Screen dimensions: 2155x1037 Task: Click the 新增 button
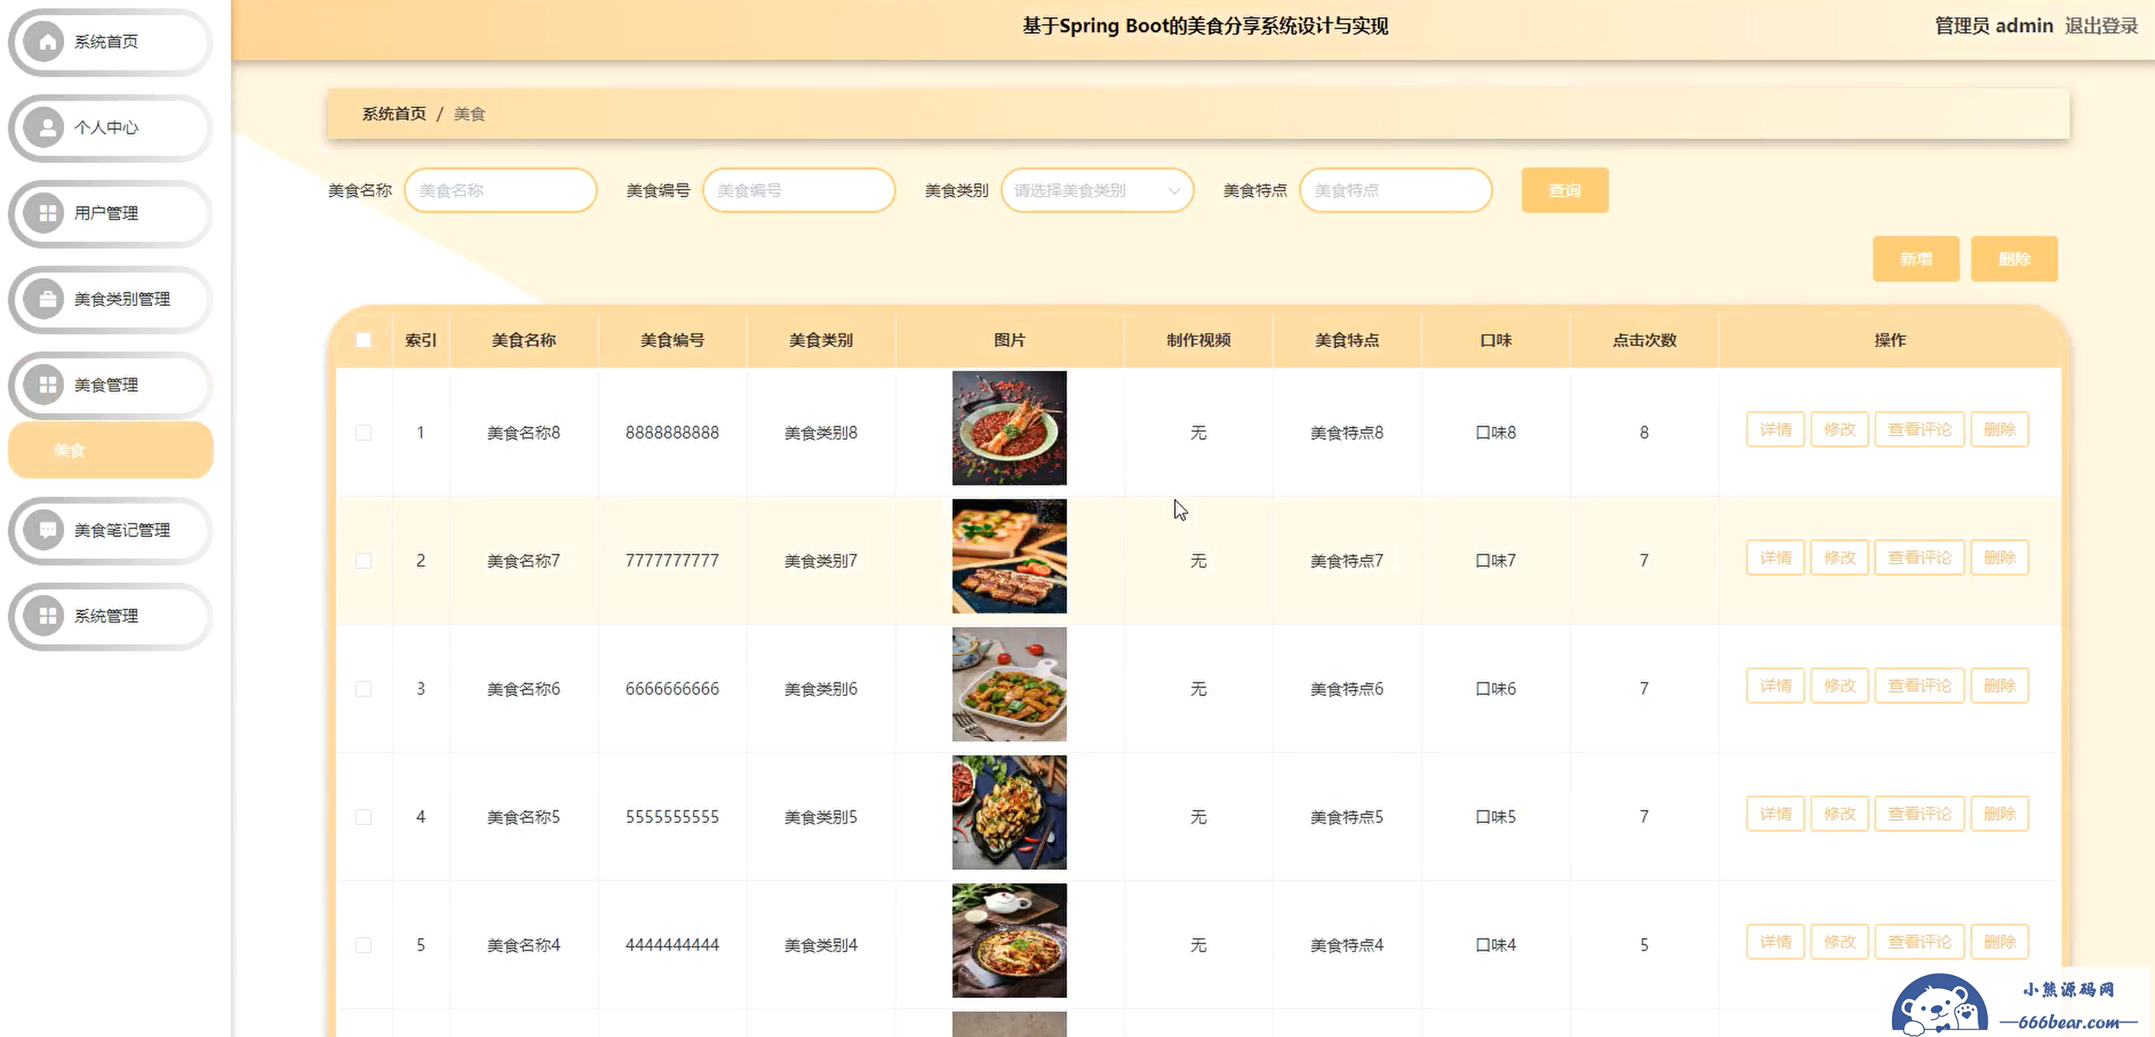tap(1916, 259)
